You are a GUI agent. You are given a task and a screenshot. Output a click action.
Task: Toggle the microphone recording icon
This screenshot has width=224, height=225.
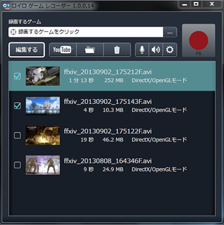[x=142, y=50]
